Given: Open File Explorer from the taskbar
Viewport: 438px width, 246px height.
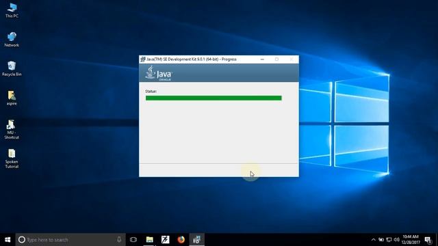Looking at the screenshot, I should 150,240.
